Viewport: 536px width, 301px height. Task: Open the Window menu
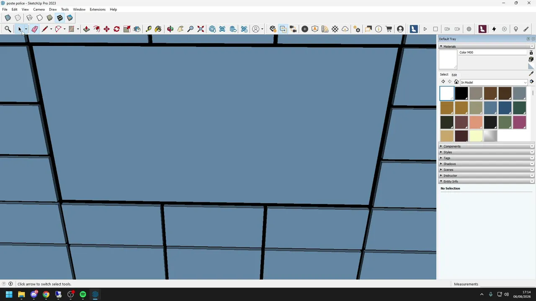click(79, 9)
